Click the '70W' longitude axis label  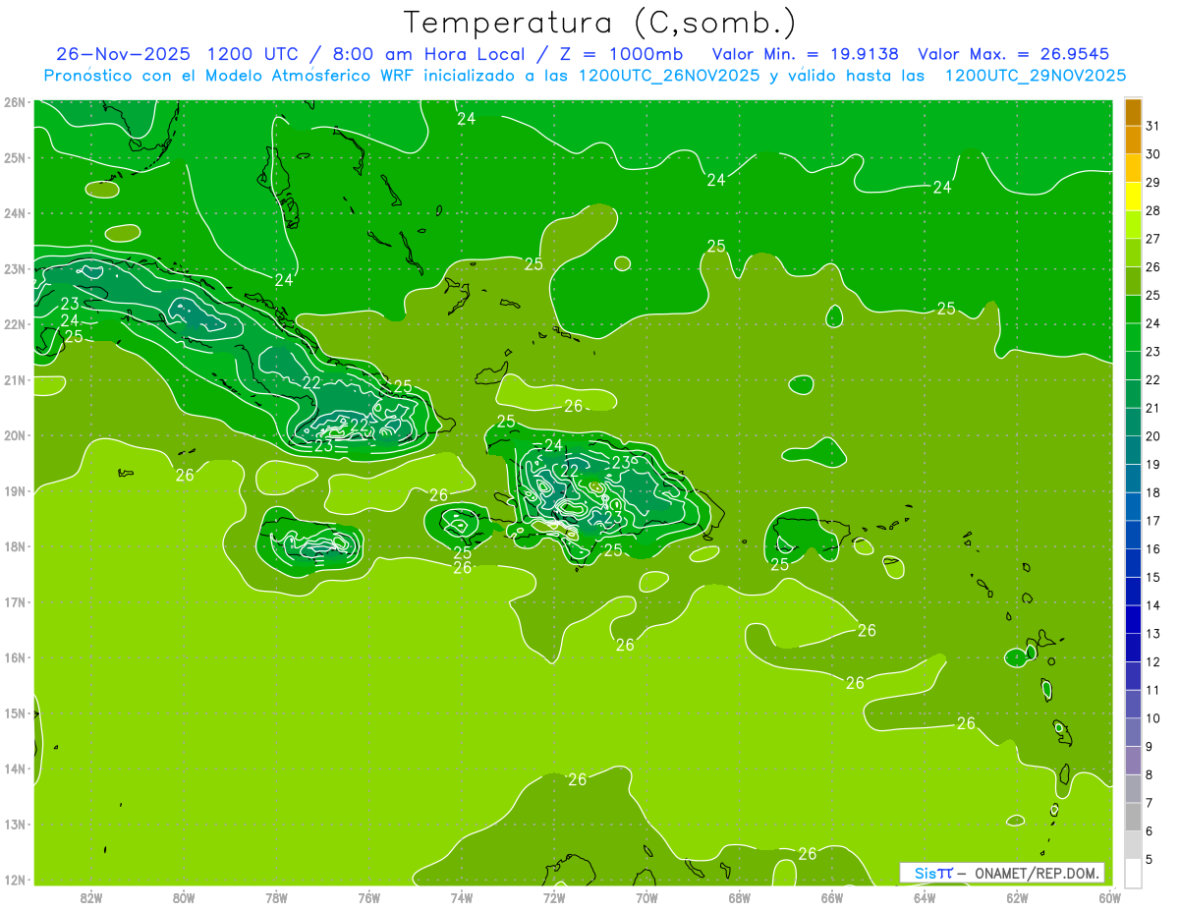646,897
